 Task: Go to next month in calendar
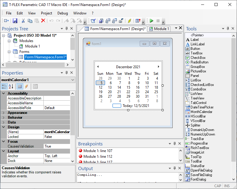click(158, 67)
